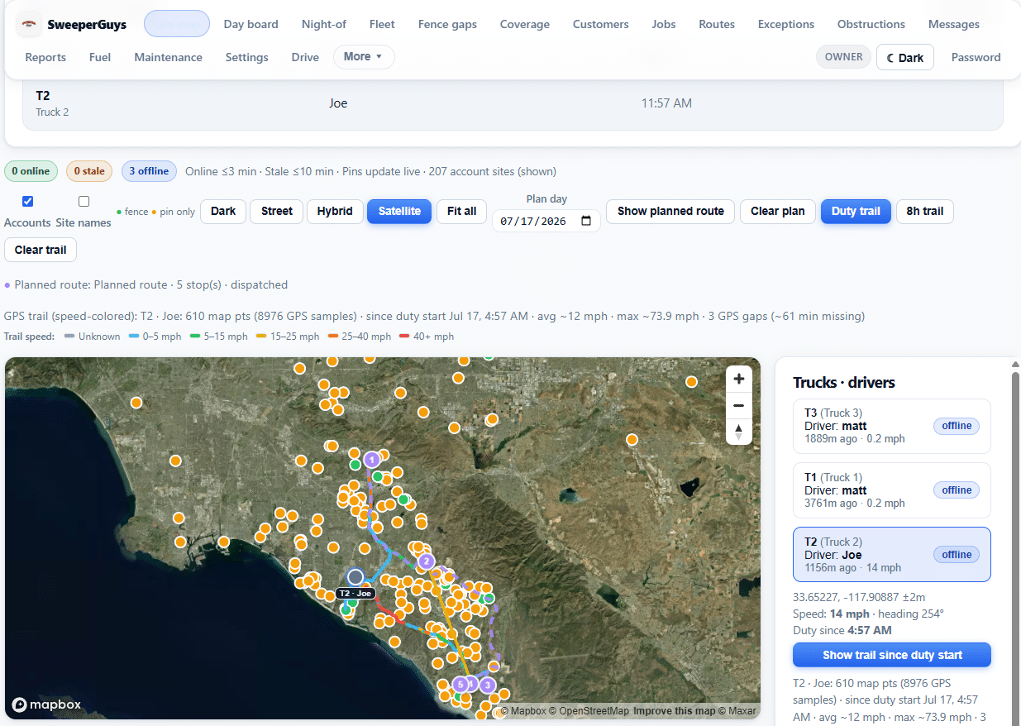1021x726 pixels.
Task: Click the T2 truck position marker
Action: pyautogui.click(x=355, y=576)
